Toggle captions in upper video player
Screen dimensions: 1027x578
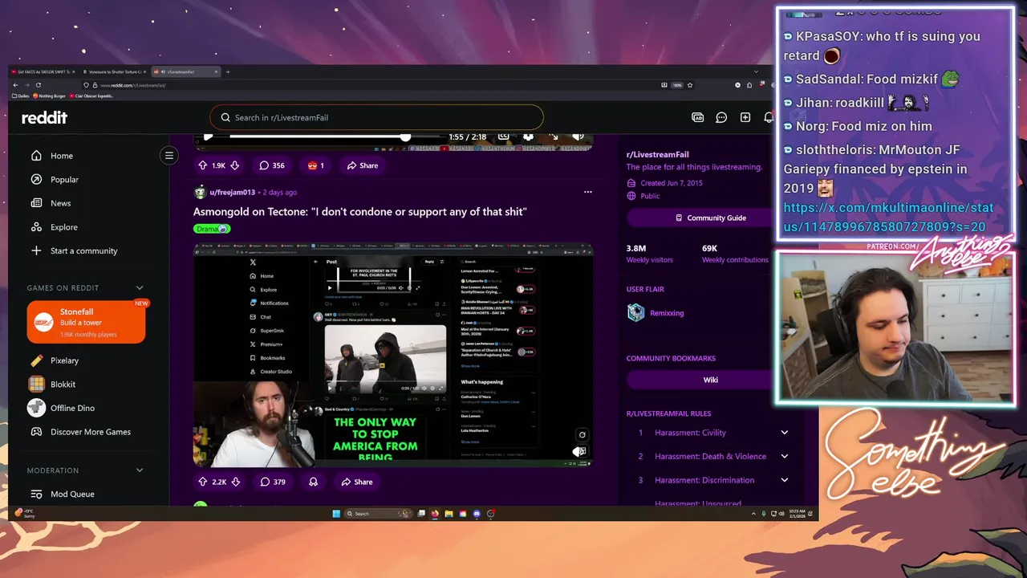[x=503, y=136]
